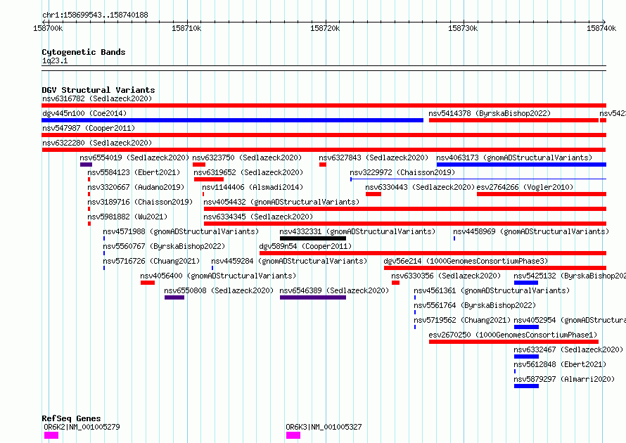Viewport: 626px width, 443px height.
Task: Open the nsv4458969 (gnomADStructuralVariants) label
Action: tap(531, 231)
